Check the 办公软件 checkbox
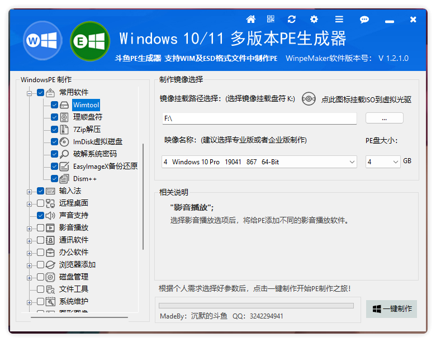Screen dimensions: 436x342 tap(41, 252)
